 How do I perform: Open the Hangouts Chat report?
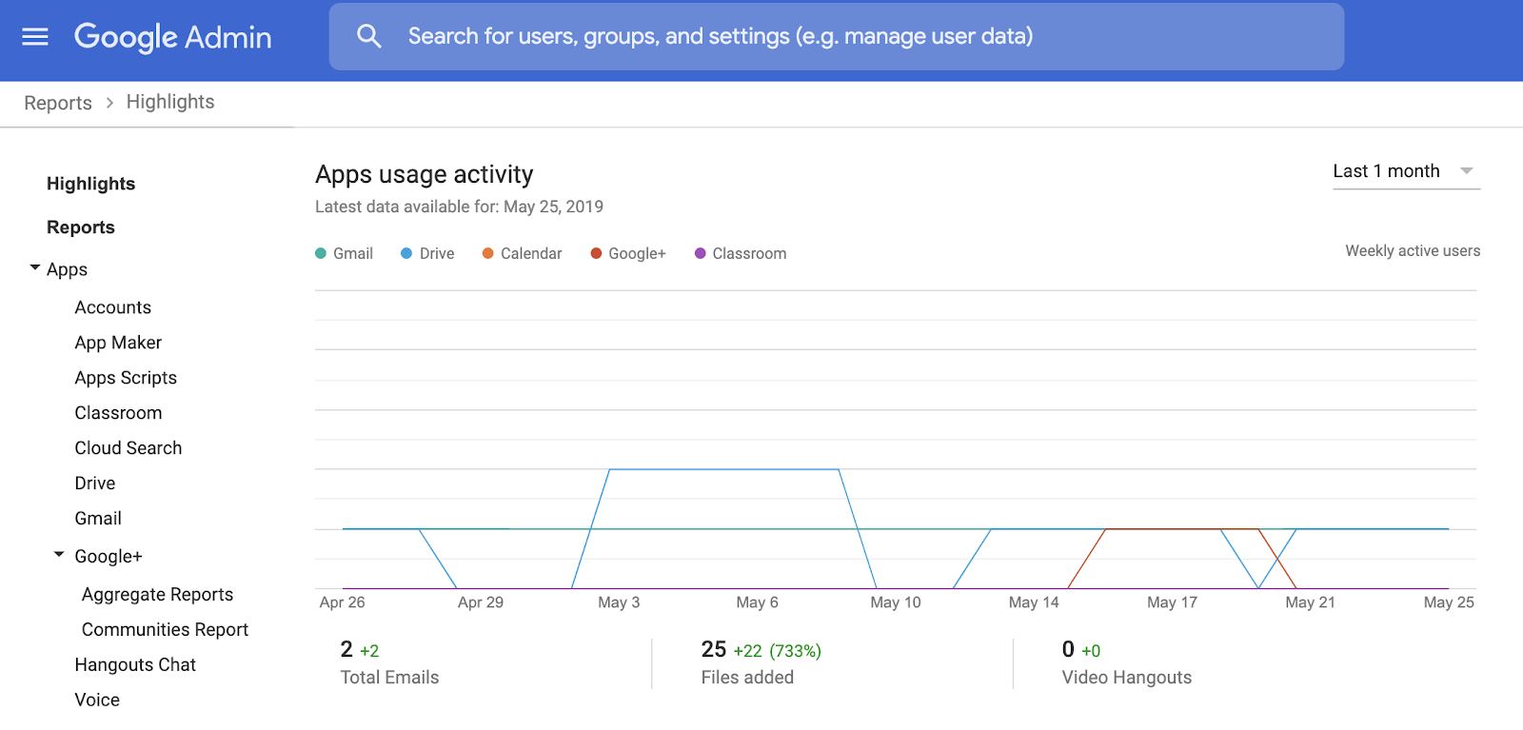pos(135,665)
